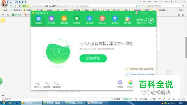Screen dimensions: 187x105
Task: Open the 工具 menu in browser
Action: [161, 1]
